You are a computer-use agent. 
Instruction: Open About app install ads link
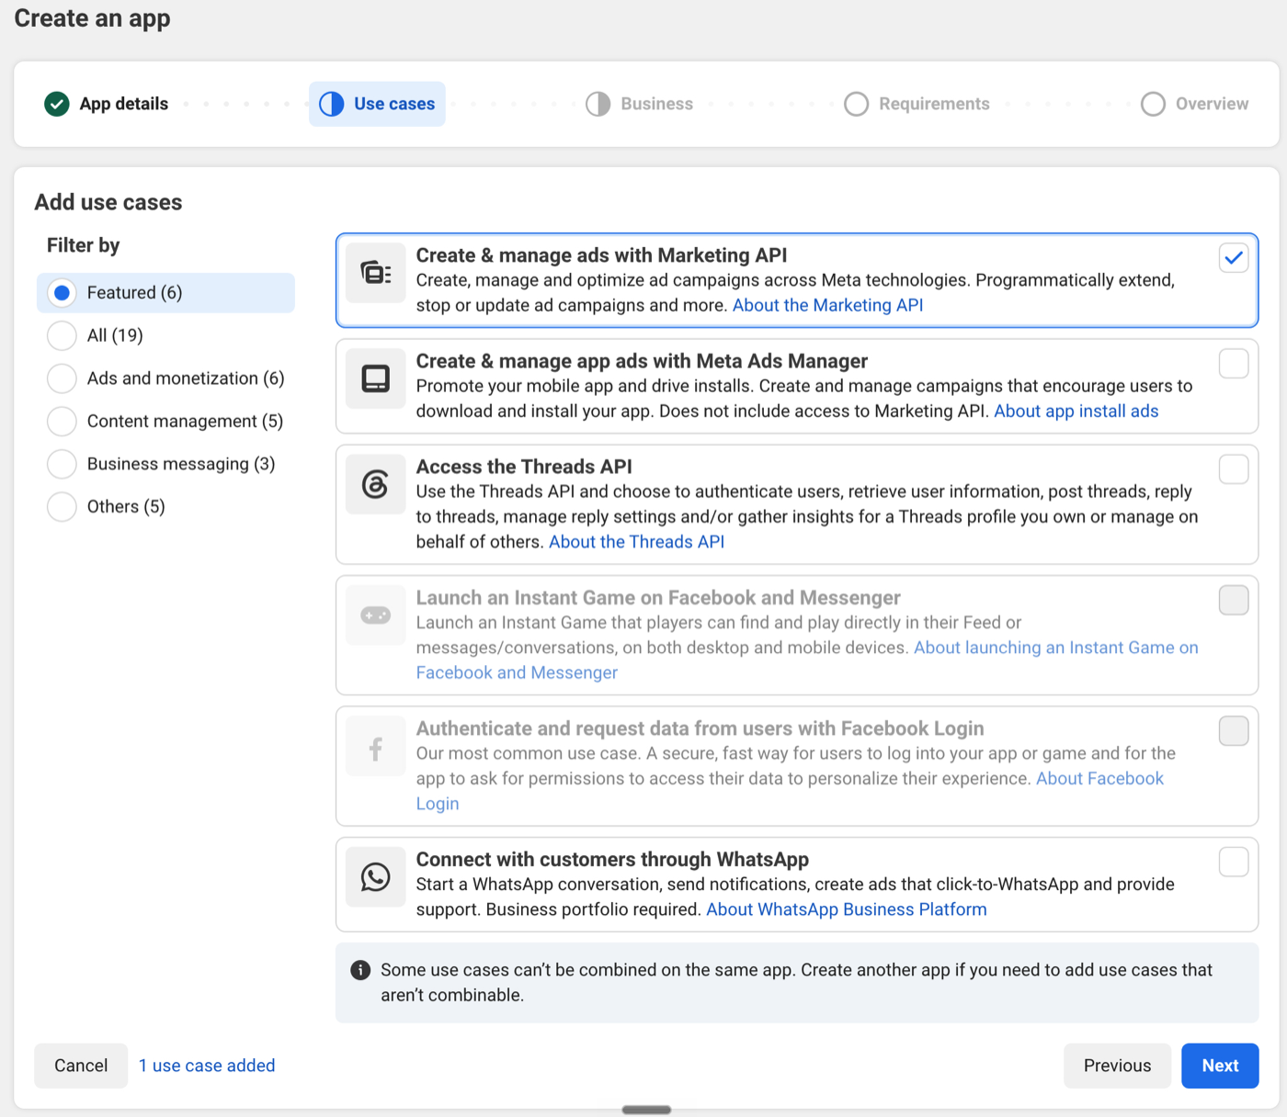point(1076,411)
